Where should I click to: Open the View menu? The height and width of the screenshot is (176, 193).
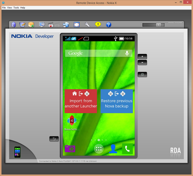pyautogui.click(x=9, y=8)
